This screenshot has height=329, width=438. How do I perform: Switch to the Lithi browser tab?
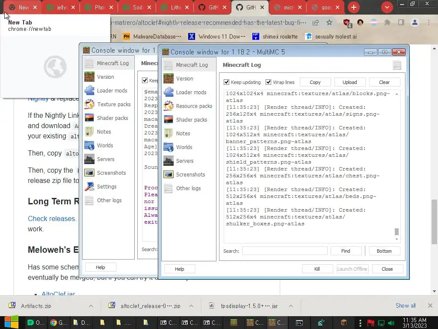coord(175,7)
